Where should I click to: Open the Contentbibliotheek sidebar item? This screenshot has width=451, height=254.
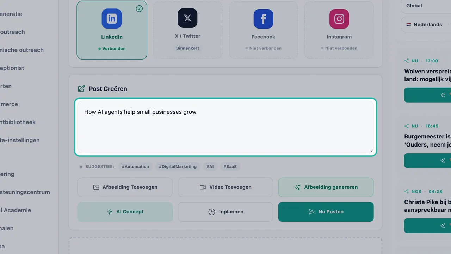click(x=18, y=122)
